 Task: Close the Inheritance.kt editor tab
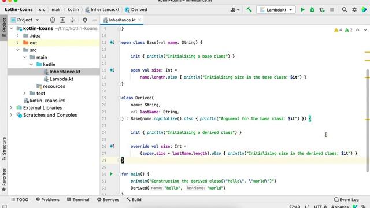click(140, 20)
